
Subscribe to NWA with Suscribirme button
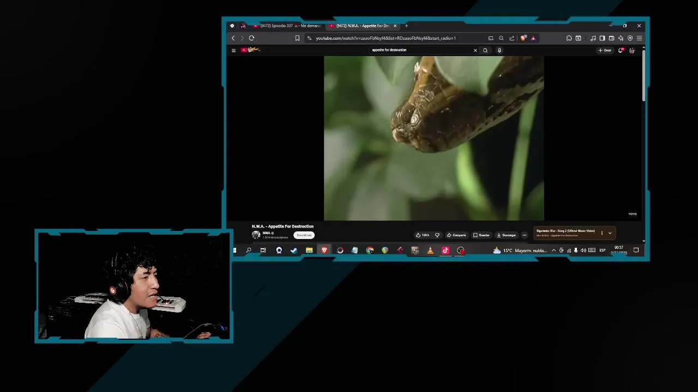[304, 235]
